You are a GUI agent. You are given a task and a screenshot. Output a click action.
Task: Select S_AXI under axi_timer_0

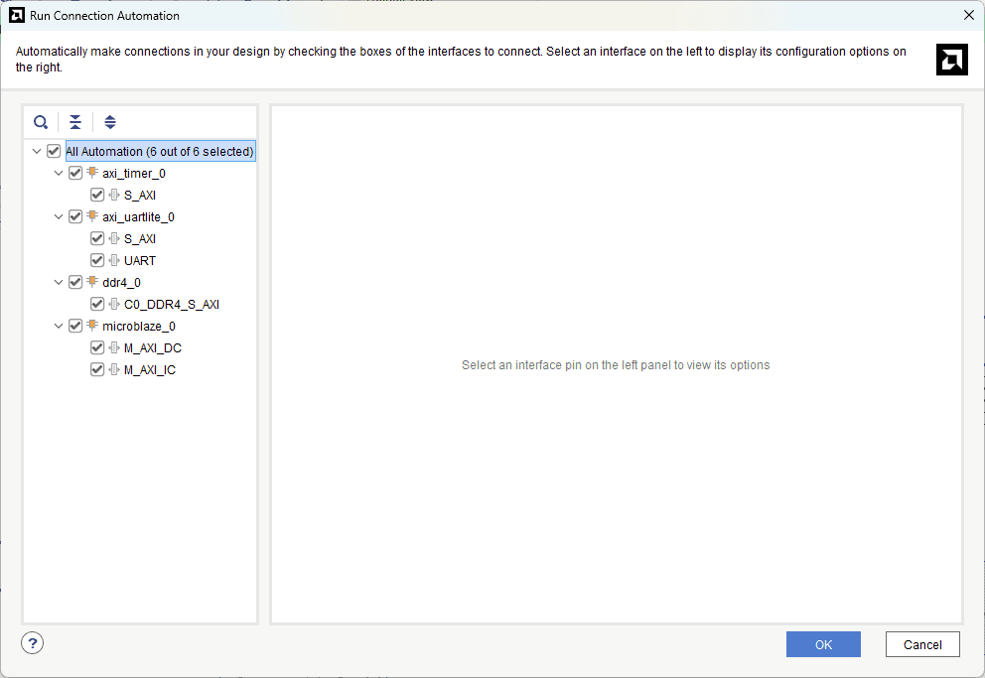[140, 195]
